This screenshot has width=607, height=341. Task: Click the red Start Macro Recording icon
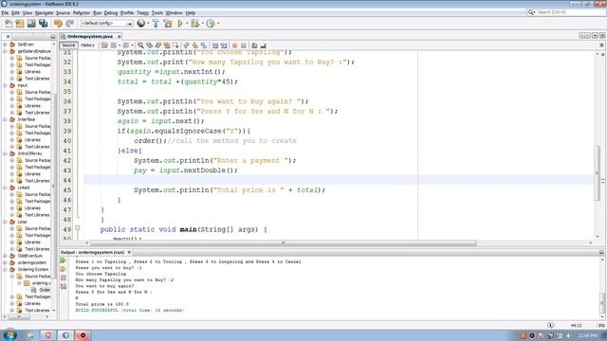(234, 45)
